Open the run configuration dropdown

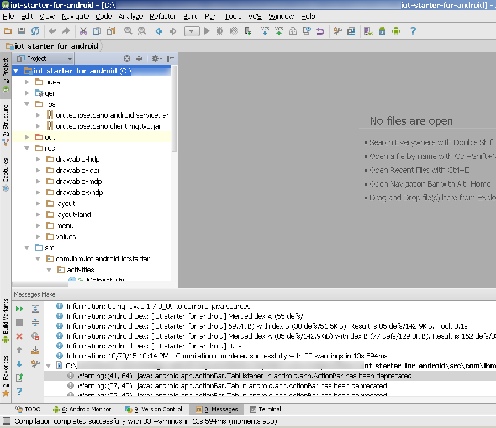point(192,31)
